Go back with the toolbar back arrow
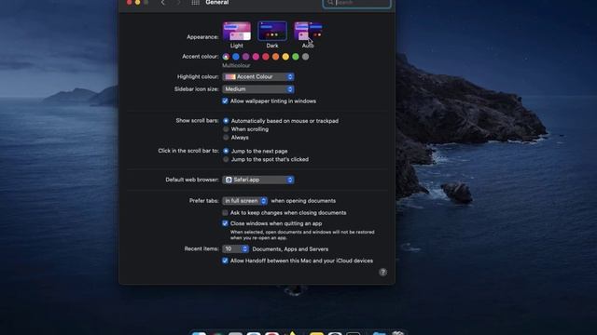Screen dimensions: 597x335 [163, 3]
